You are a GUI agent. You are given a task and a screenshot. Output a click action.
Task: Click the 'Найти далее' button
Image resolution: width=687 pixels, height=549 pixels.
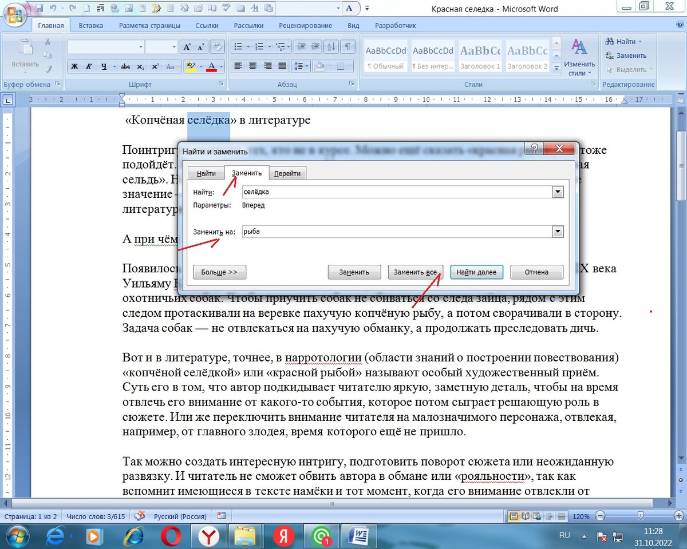[x=477, y=272]
